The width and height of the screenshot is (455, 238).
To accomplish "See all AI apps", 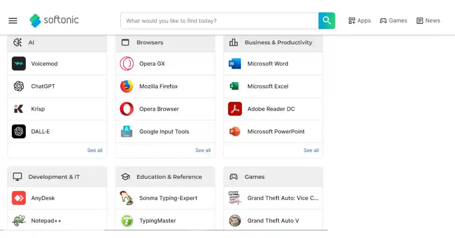I will coord(95,150).
